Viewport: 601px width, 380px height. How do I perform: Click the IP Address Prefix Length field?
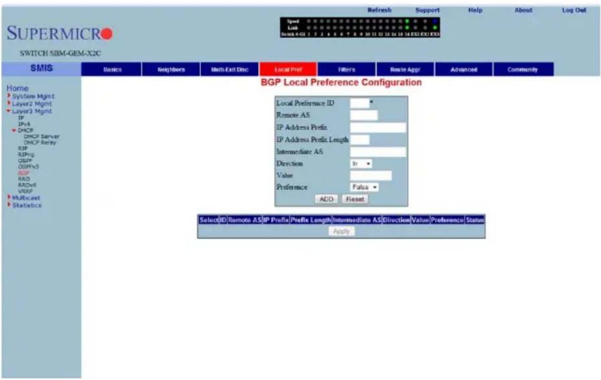[360, 140]
